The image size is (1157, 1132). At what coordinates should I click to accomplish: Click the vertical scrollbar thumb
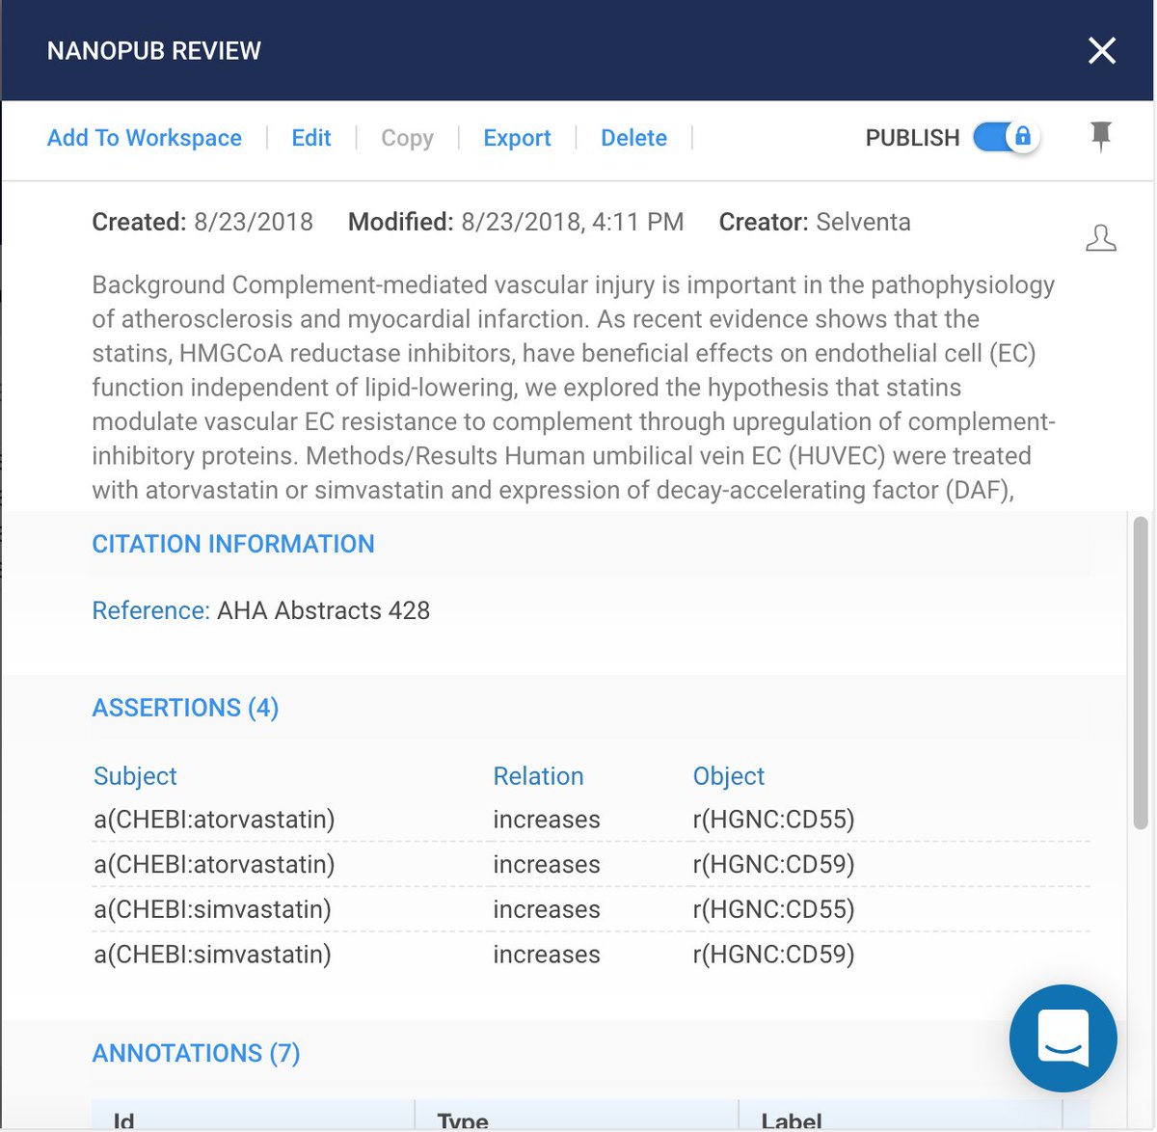[x=1141, y=673]
